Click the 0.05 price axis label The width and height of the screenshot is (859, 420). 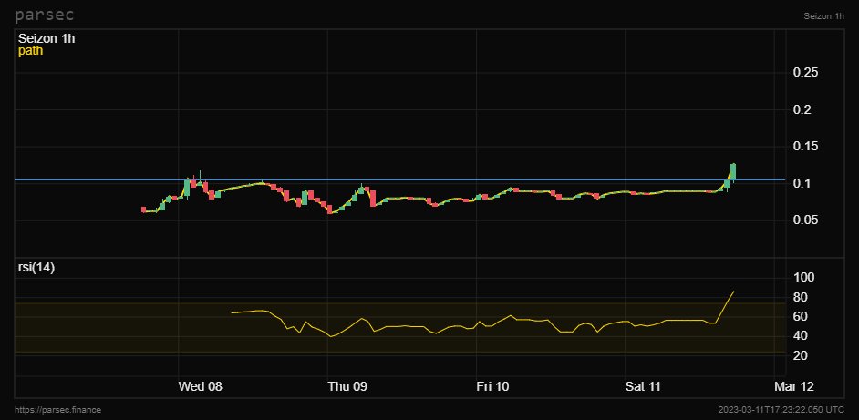click(805, 220)
